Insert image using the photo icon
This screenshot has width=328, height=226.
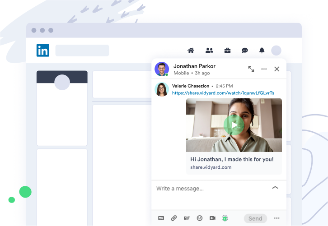click(161, 218)
